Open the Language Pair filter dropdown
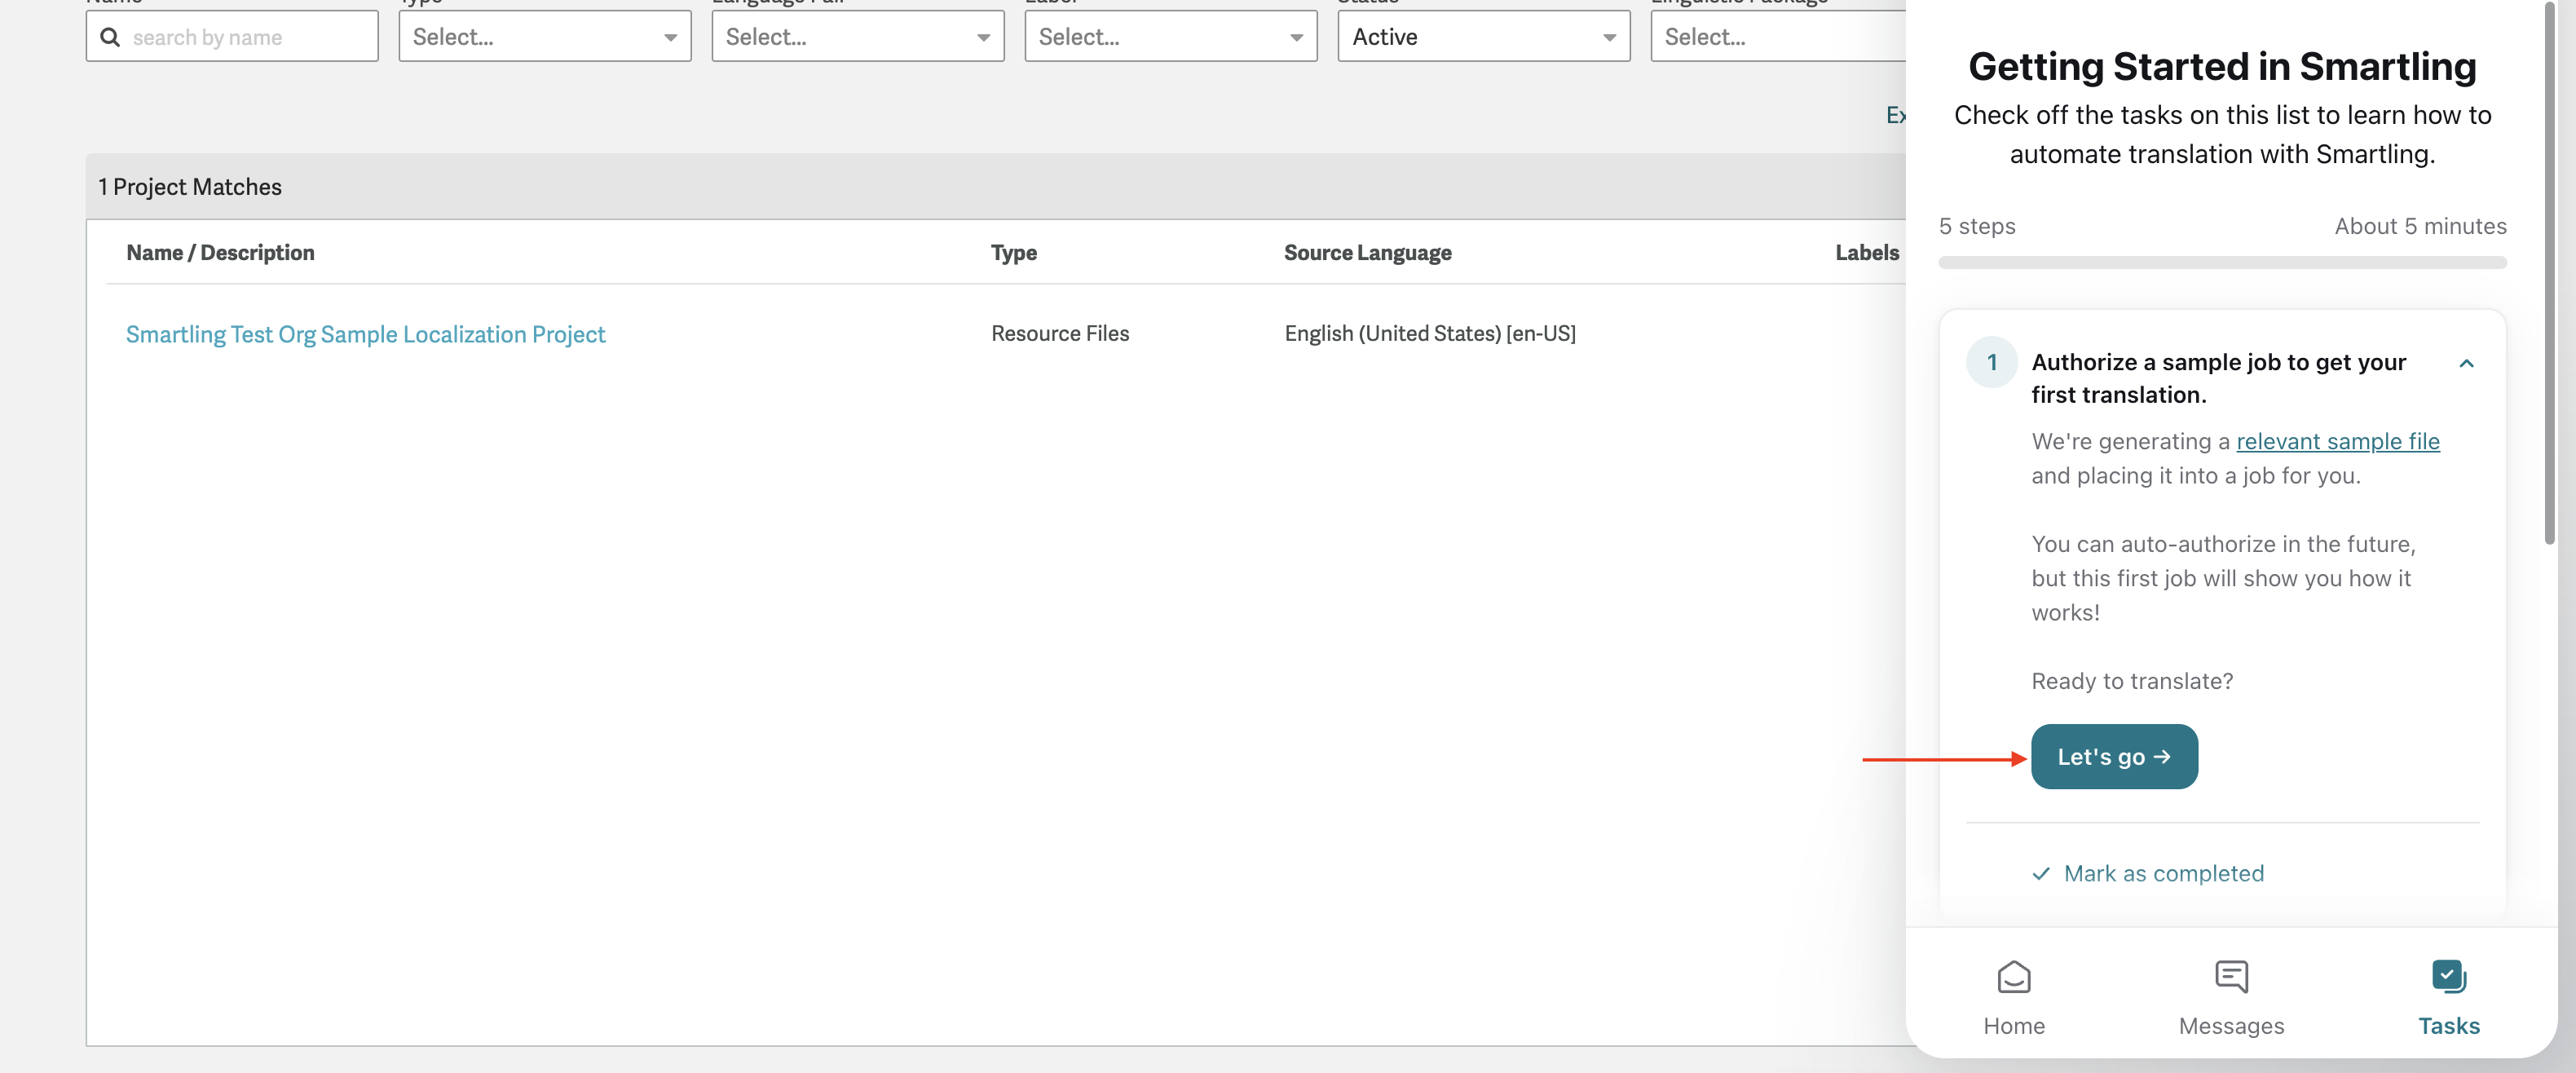The height and width of the screenshot is (1073, 2576). [858, 37]
